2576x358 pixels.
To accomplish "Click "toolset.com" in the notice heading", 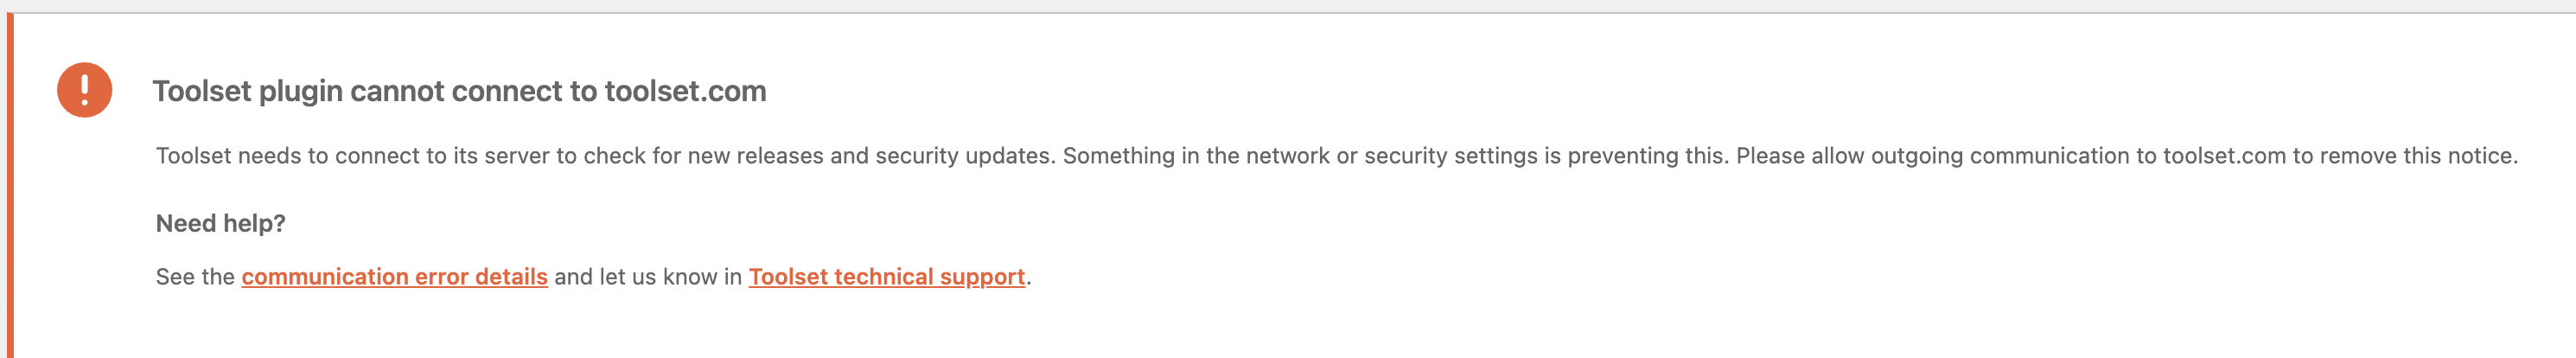I will coord(685,91).
